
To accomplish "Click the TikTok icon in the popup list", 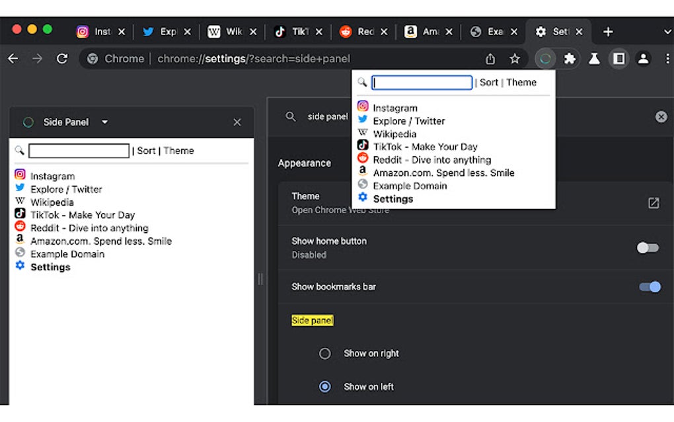I will (362, 146).
